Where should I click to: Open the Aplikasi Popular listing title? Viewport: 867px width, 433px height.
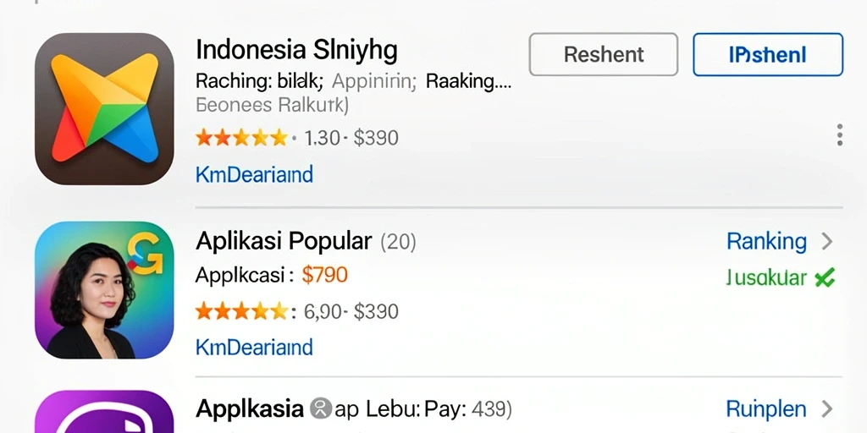[284, 241]
